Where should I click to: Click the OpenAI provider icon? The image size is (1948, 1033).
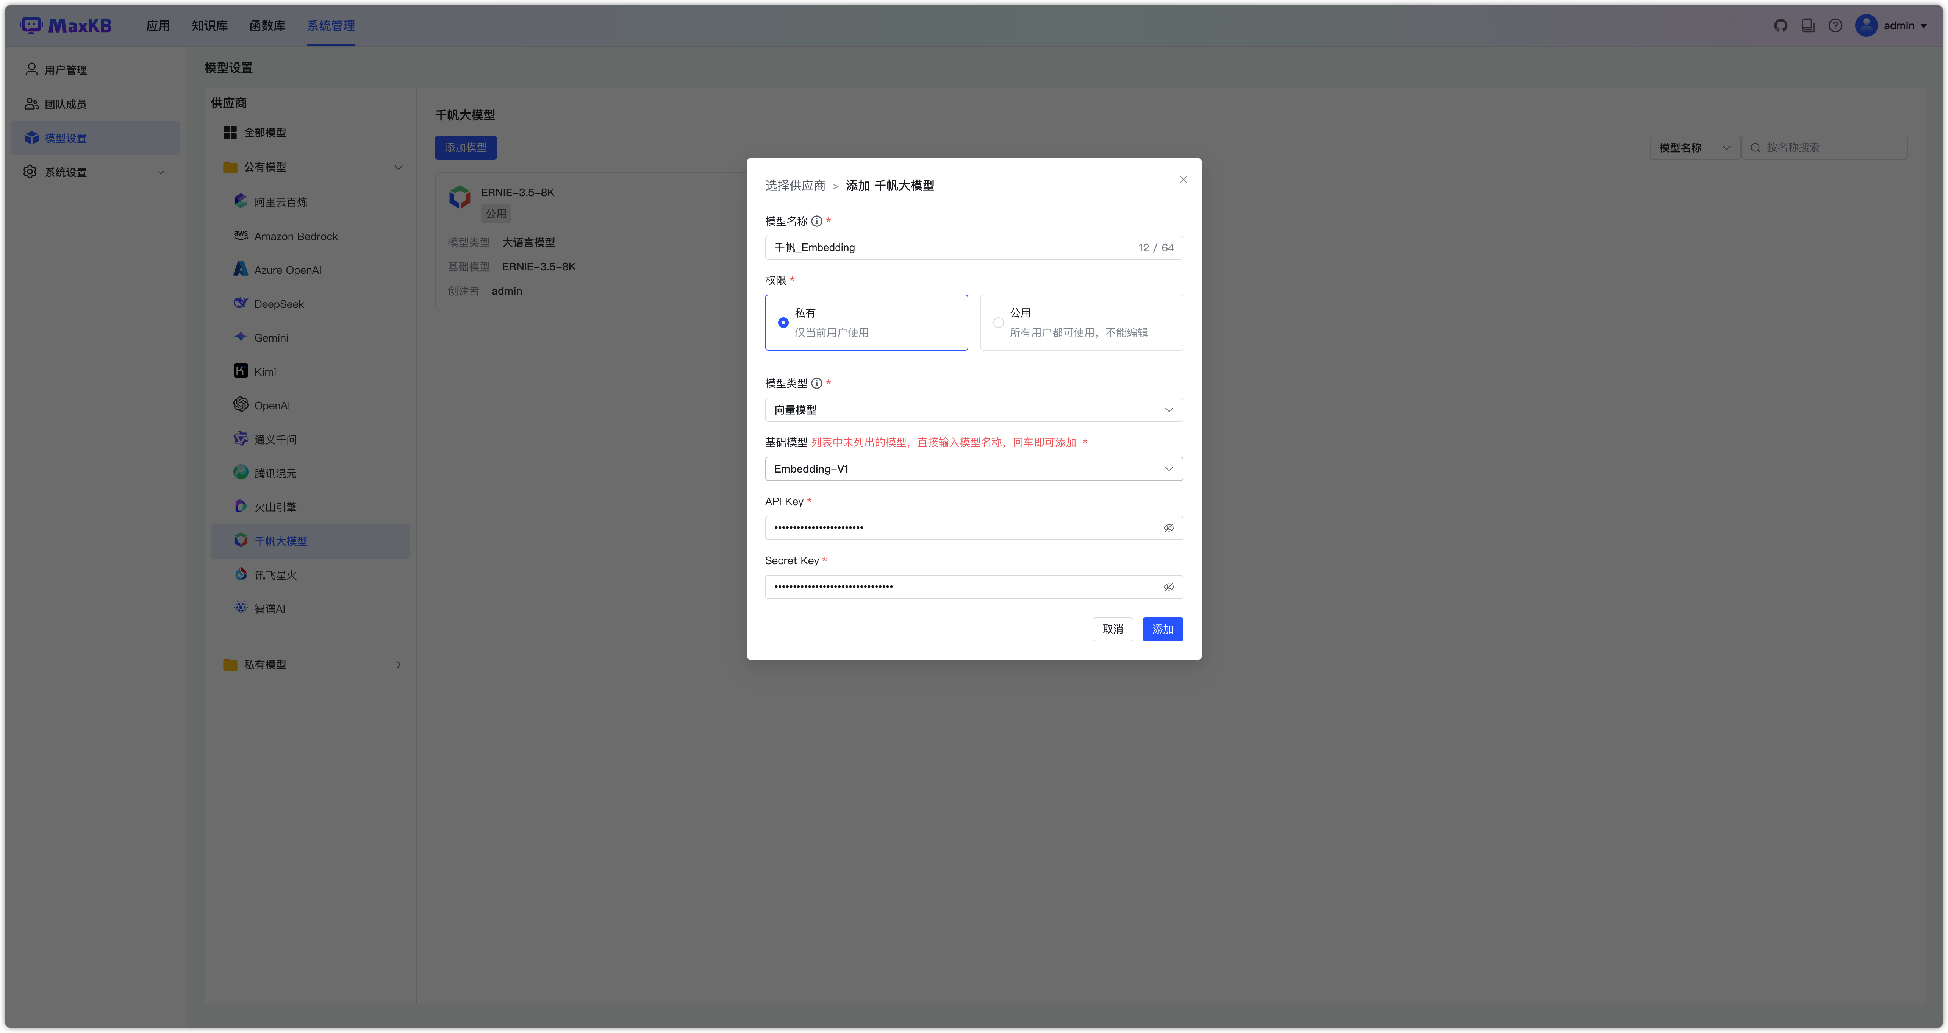[241, 405]
